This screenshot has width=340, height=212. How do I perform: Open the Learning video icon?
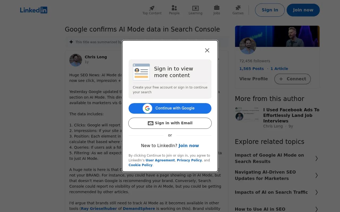(195, 8)
